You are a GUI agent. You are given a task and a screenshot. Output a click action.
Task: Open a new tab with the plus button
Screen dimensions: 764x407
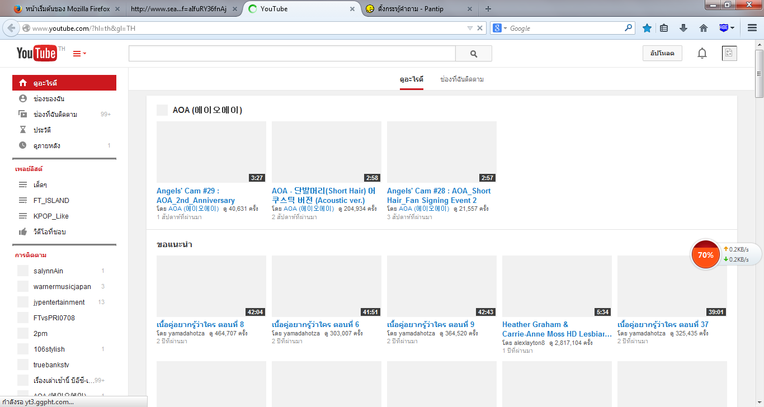coord(488,9)
